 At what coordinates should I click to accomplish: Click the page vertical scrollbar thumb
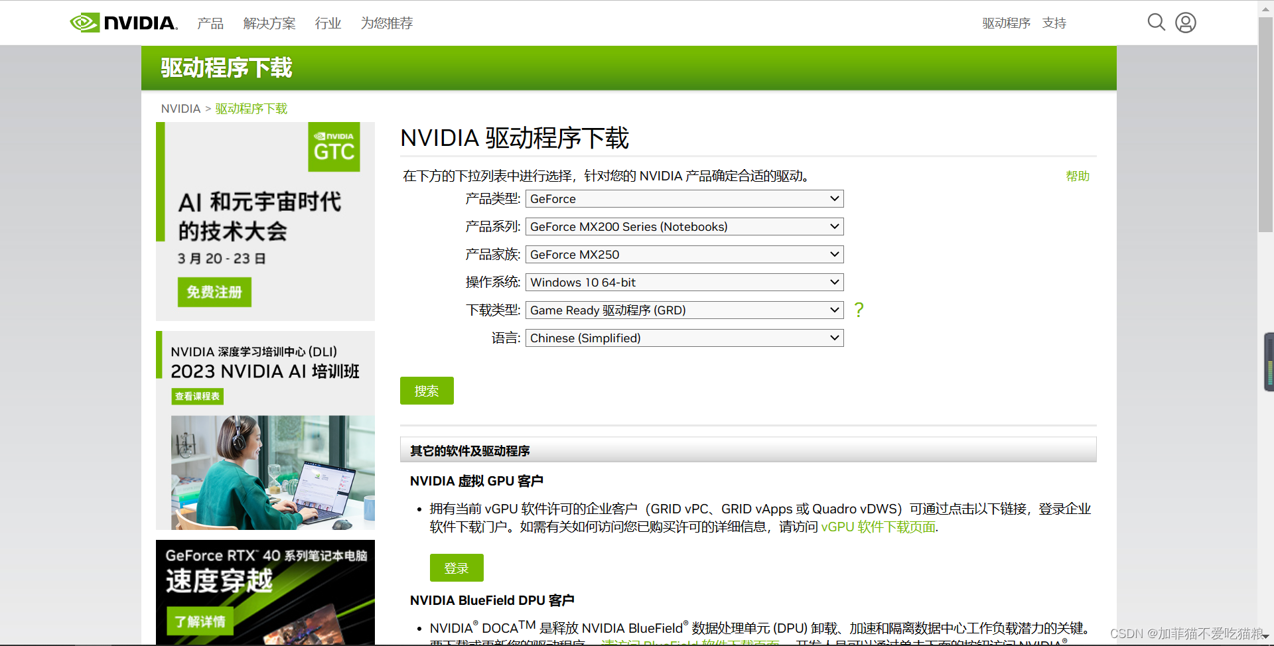[1265, 126]
